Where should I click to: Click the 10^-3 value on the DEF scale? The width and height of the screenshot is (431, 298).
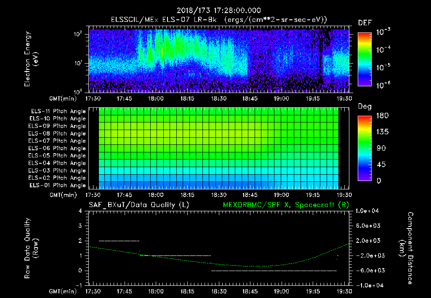pos(383,32)
